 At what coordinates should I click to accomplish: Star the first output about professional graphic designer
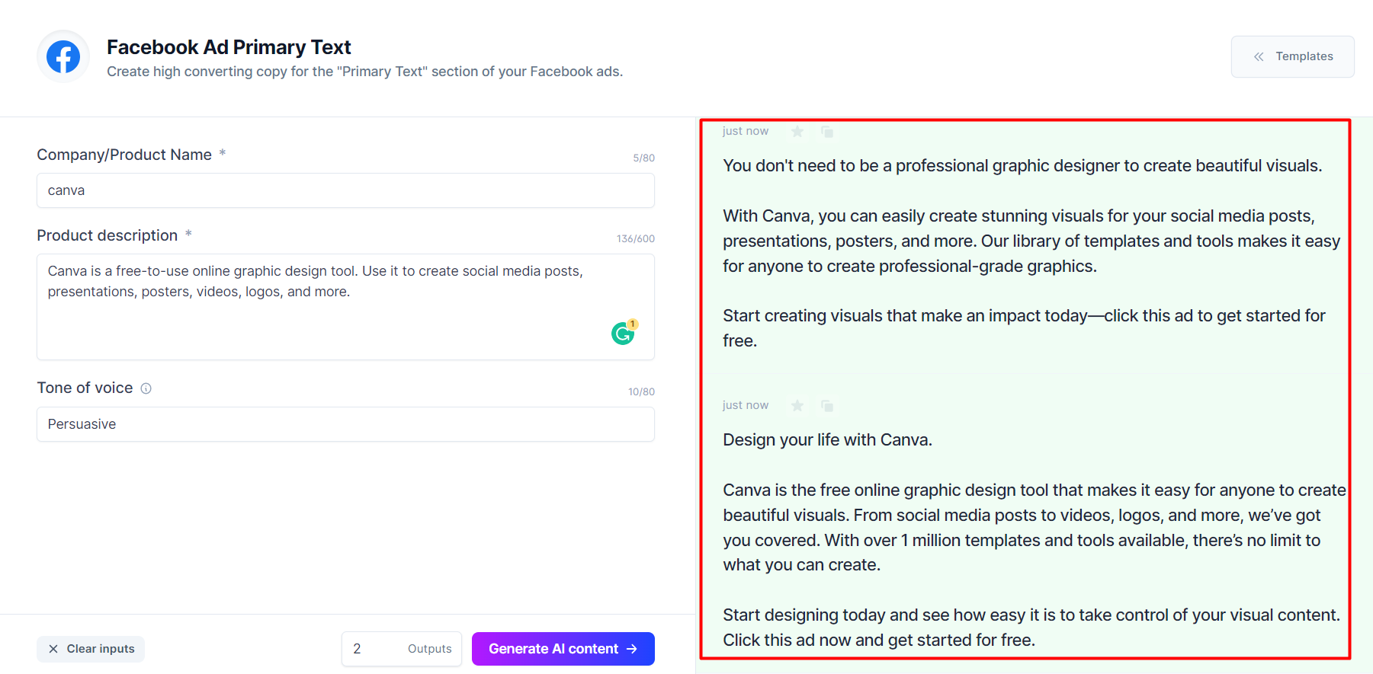tap(797, 132)
